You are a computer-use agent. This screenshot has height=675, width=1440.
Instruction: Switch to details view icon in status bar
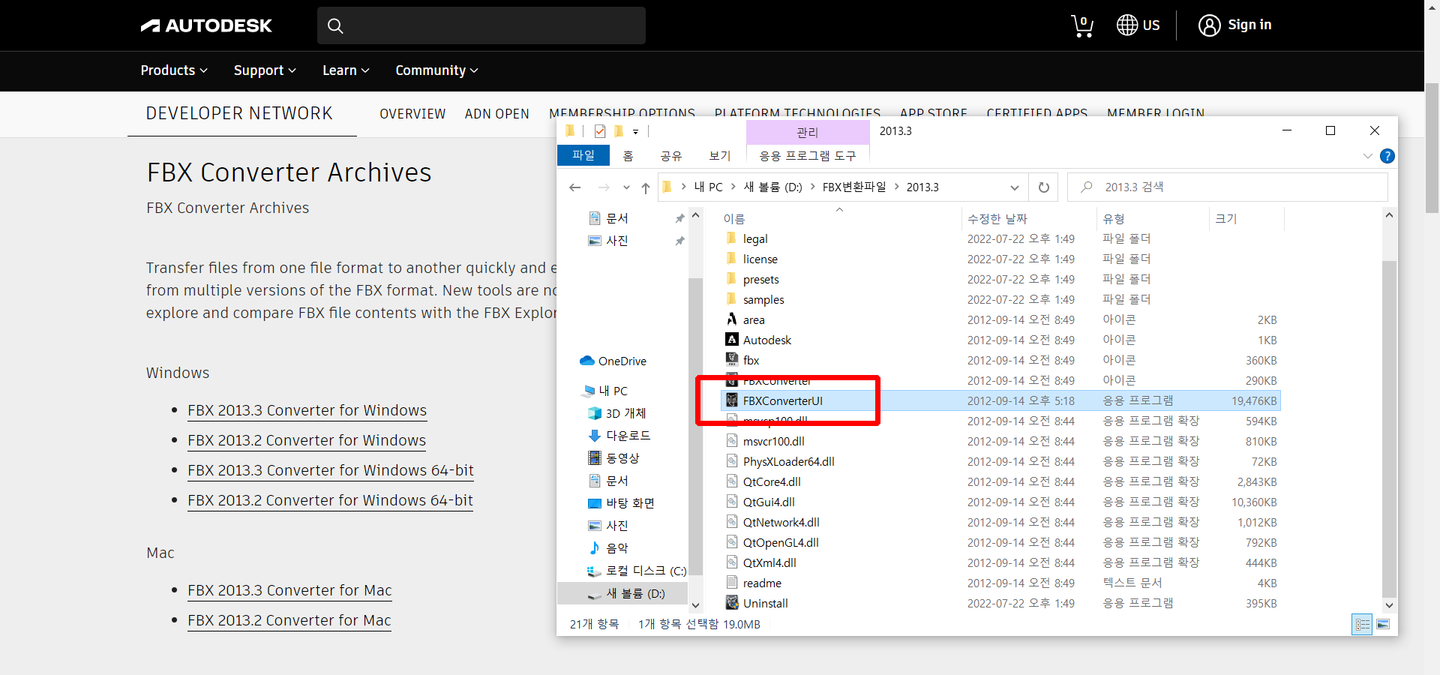tap(1362, 624)
